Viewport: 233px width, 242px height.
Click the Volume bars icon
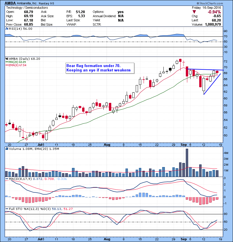[x=7, y=149]
